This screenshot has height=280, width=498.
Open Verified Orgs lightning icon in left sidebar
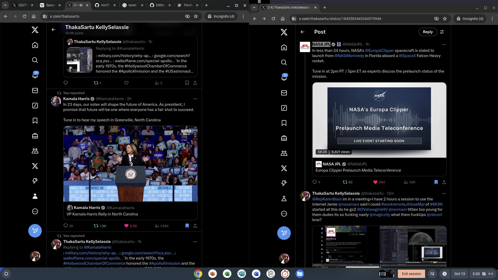[x=35, y=181]
